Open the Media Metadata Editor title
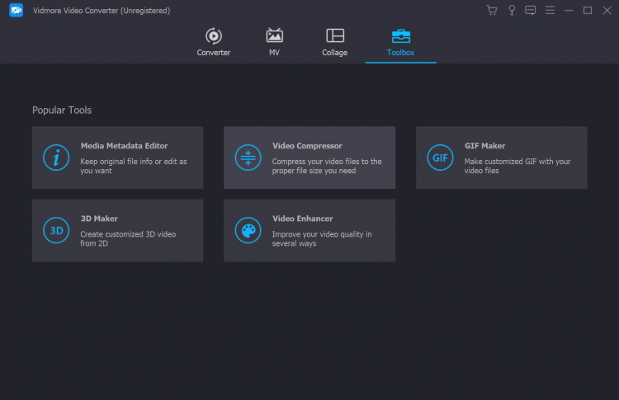 124,146
